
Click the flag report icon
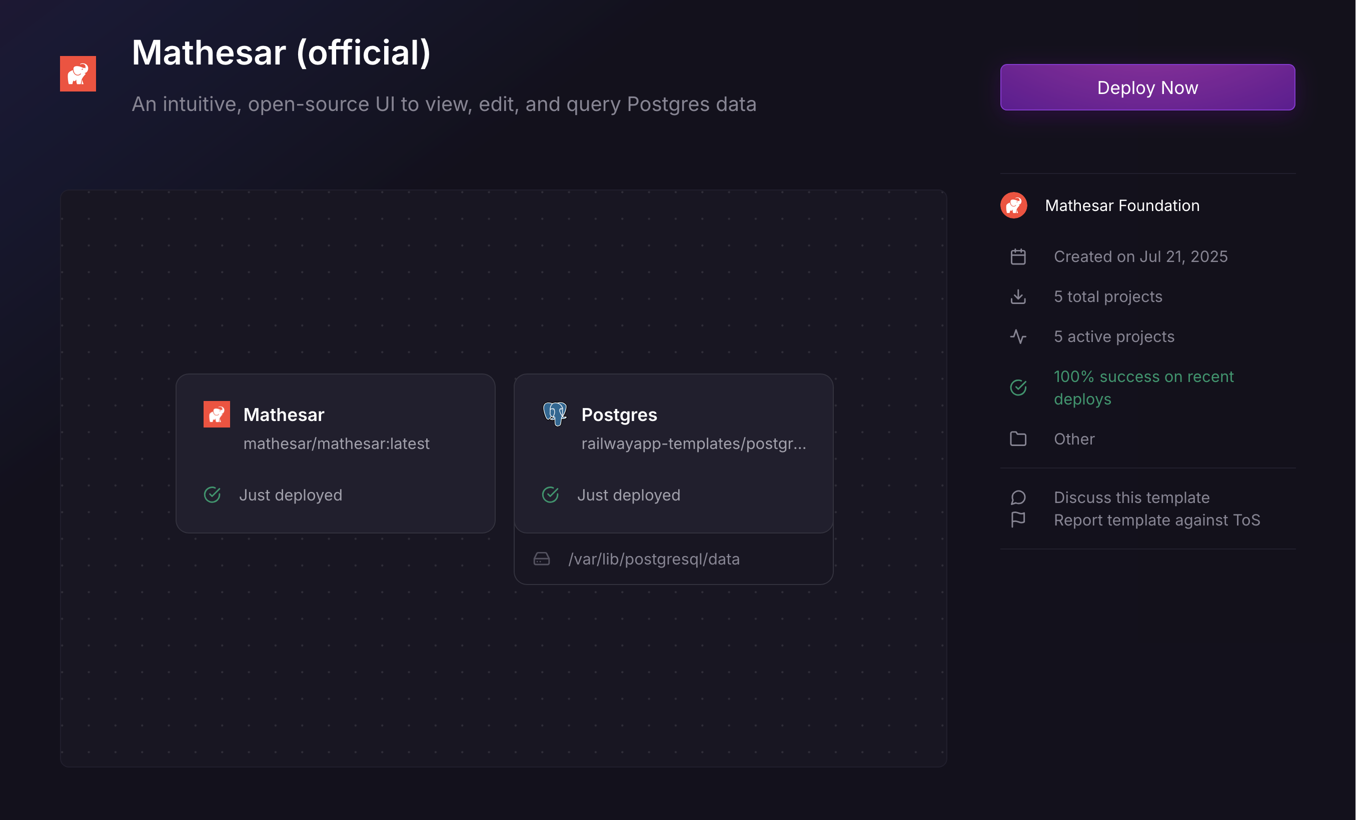(1018, 520)
